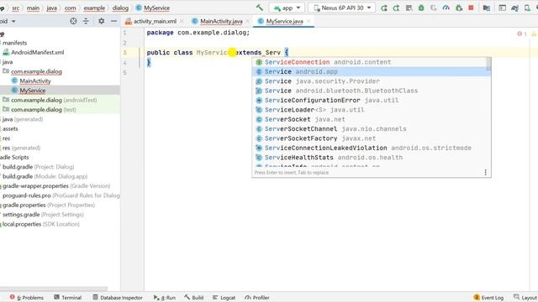The height and width of the screenshot is (302, 538).
Task: Click 'src' in the breadcrumb path
Action: click(x=16, y=8)
